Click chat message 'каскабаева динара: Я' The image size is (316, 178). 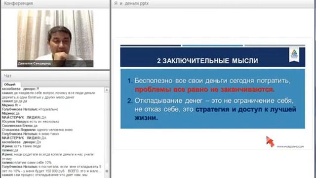coord(20,89)
